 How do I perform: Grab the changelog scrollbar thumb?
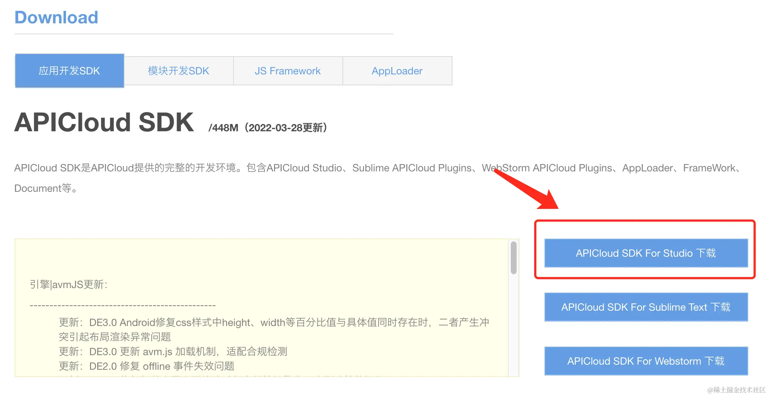[514, 258]
